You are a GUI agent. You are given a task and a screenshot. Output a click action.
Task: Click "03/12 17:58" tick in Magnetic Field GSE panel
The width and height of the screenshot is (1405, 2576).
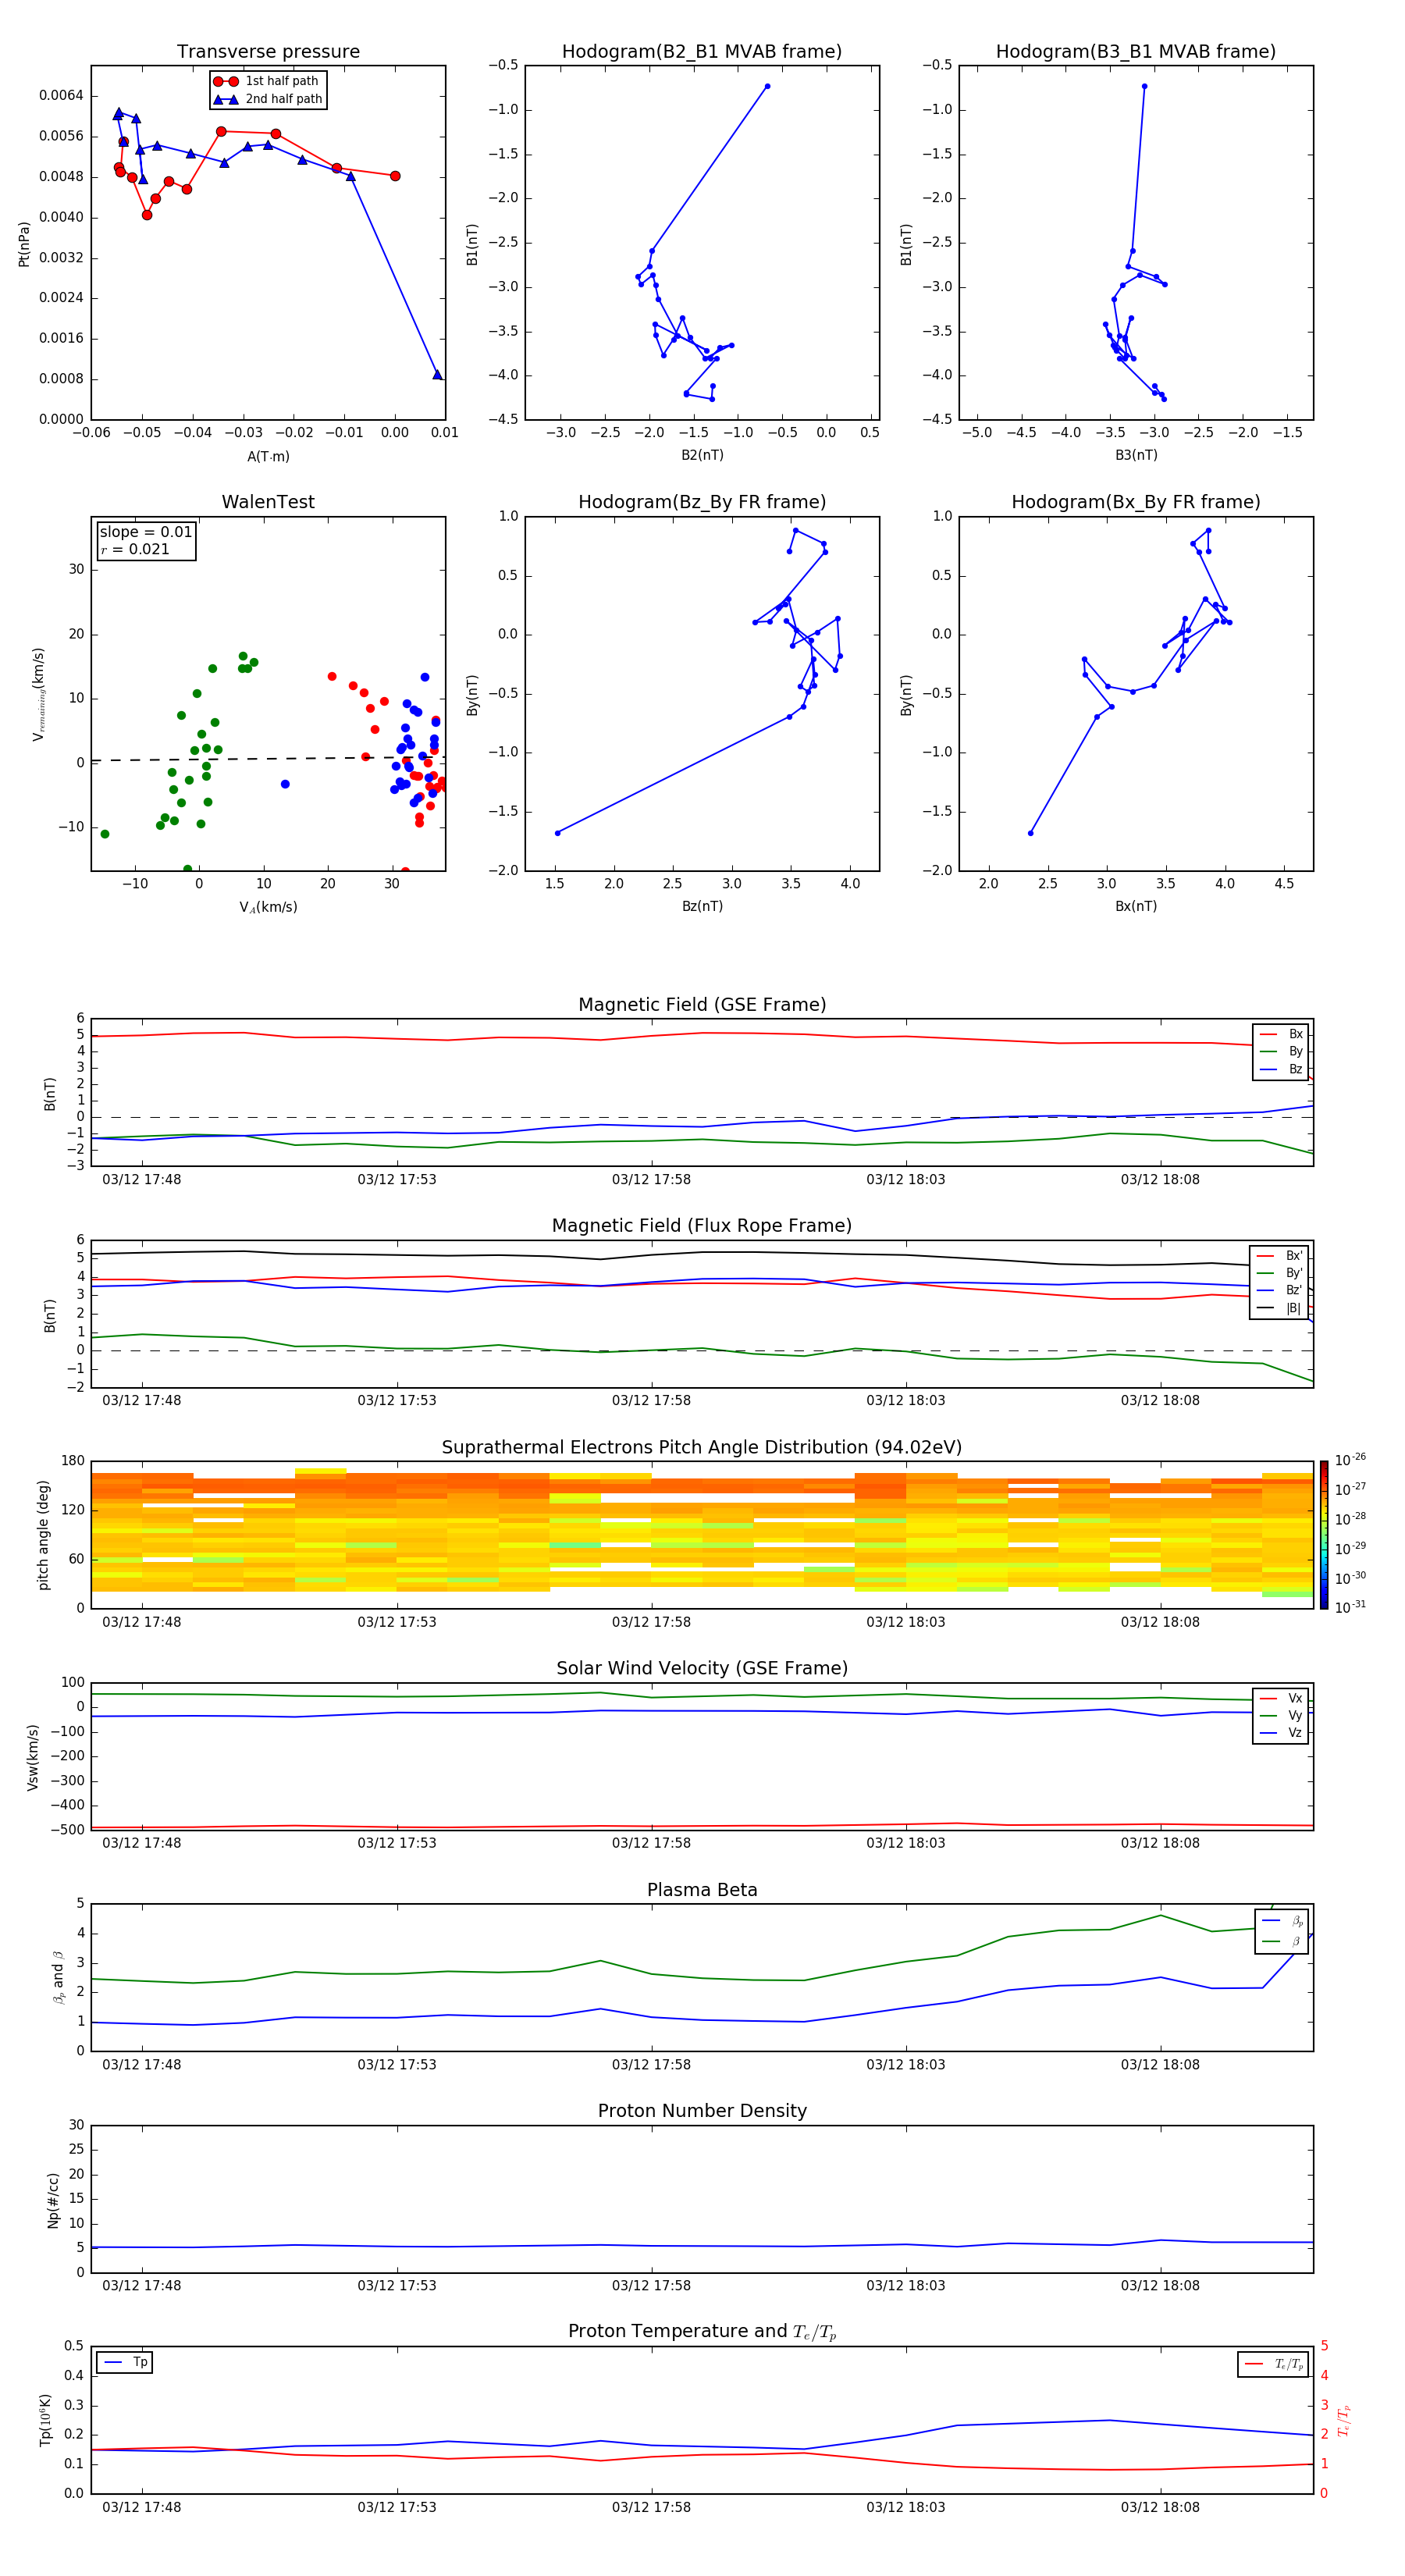[651, 1179]
